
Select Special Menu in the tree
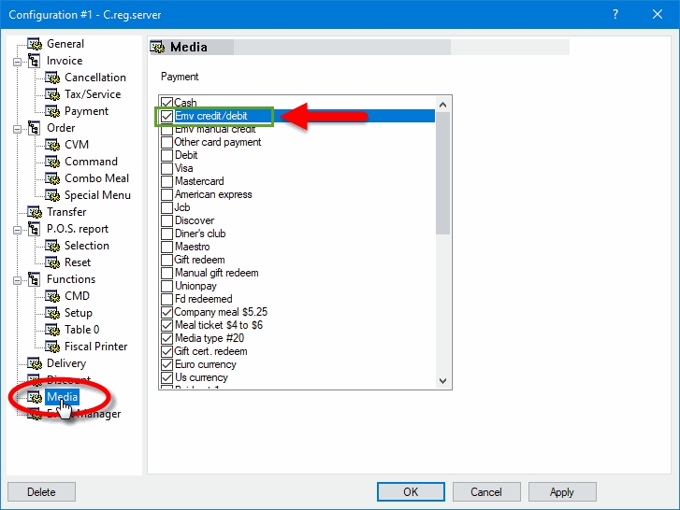pyautogui.click(x=97, y=195)
